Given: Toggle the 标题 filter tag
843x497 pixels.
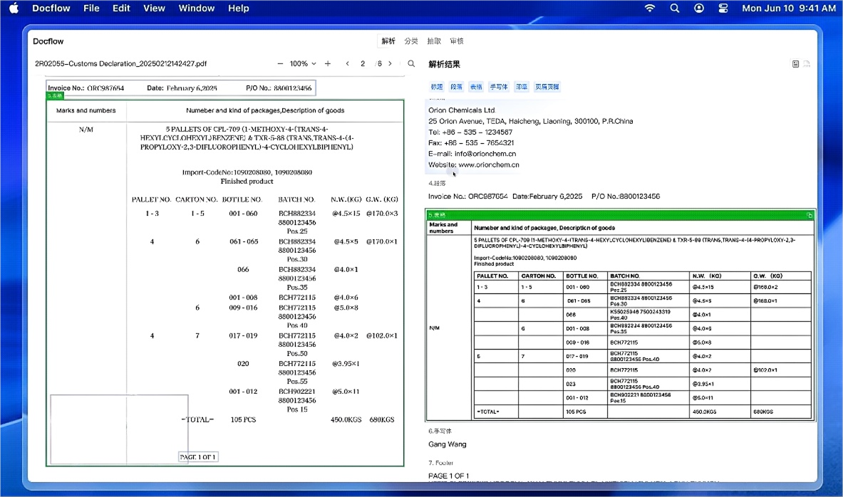Looking at the screenshot, I should click(x=437, y=87).
